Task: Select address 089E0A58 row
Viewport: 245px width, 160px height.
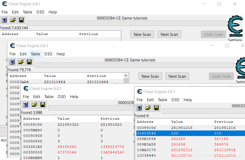Action: [191, 144]
